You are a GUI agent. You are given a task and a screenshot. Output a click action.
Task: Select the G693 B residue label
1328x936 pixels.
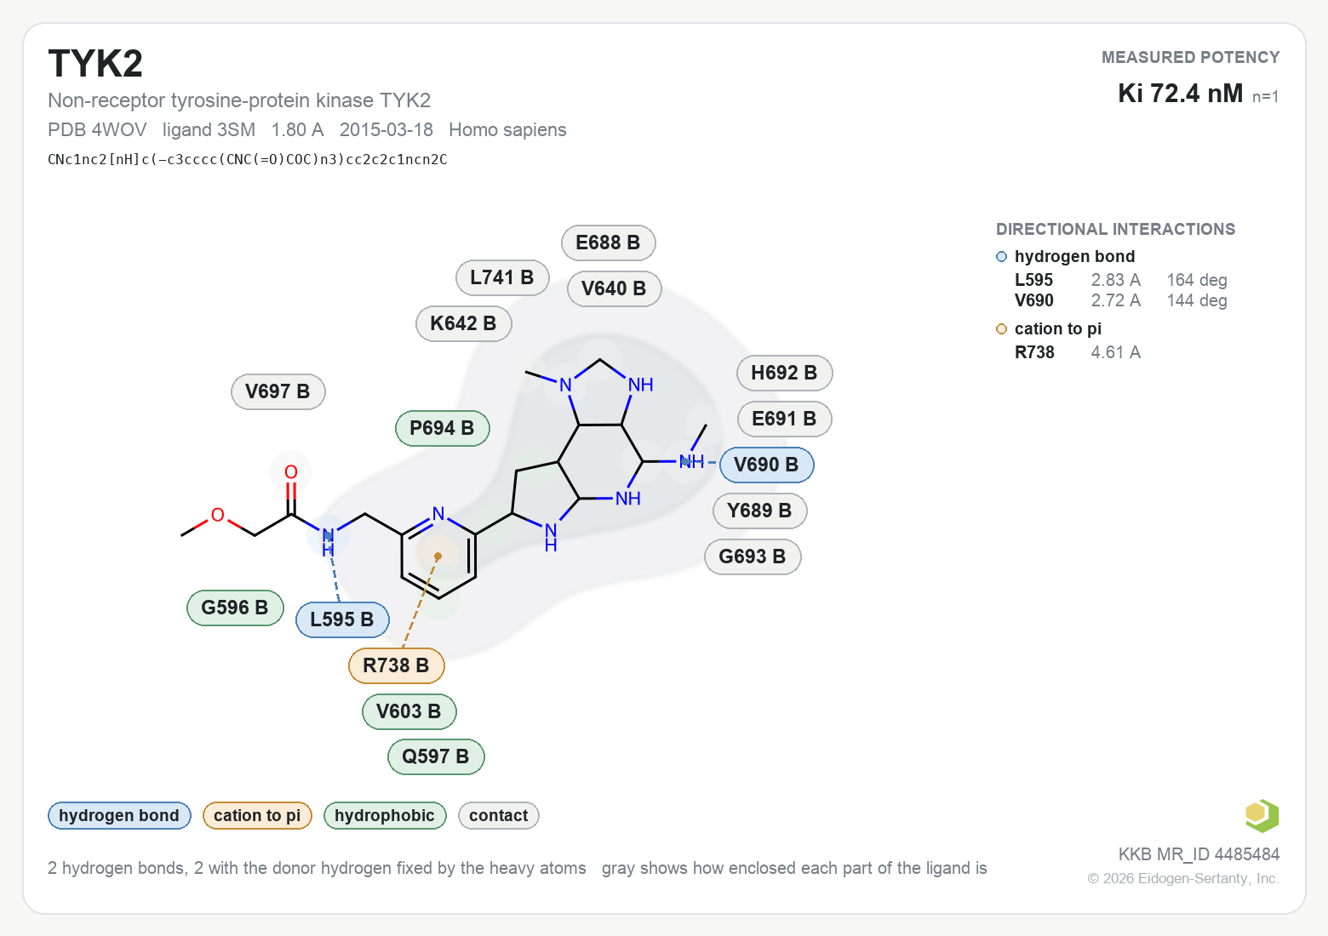[753, 556]
